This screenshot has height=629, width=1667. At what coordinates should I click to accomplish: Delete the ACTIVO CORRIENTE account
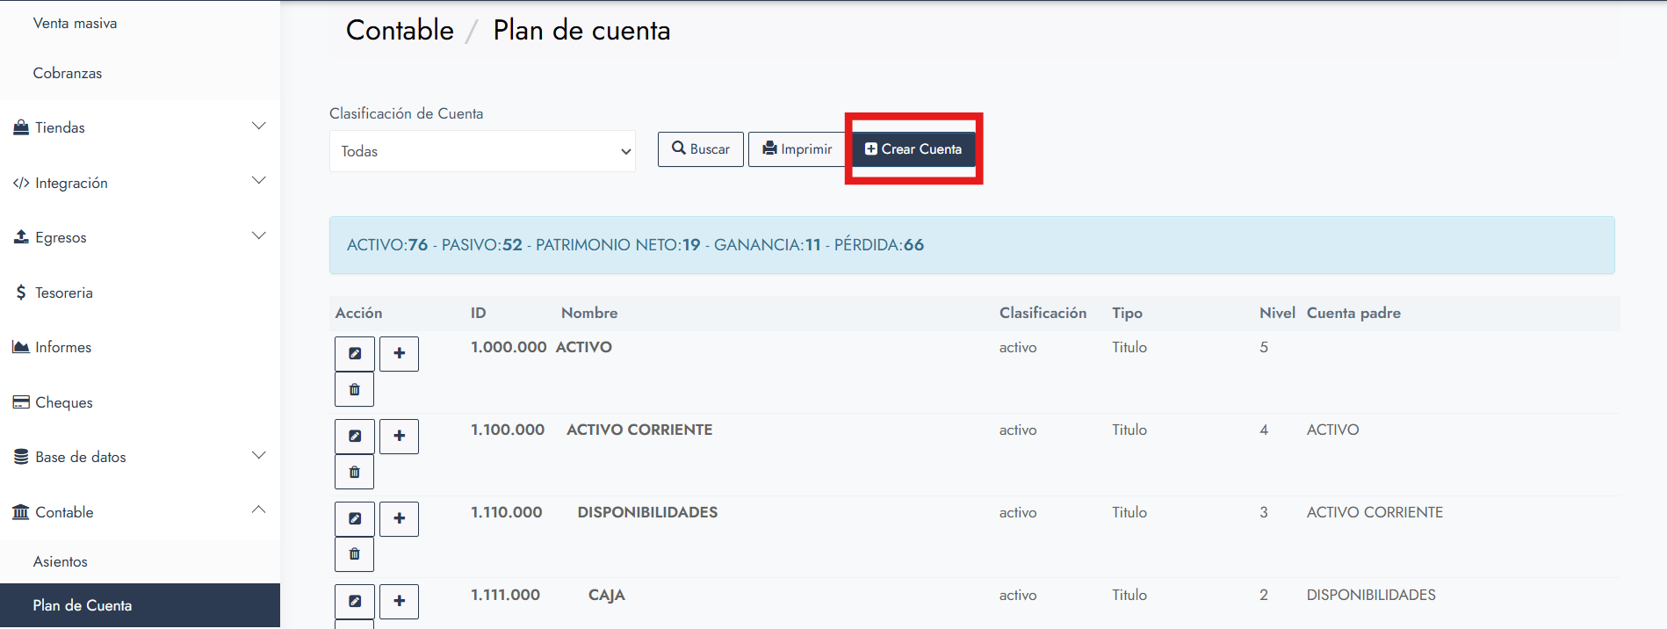355,472
